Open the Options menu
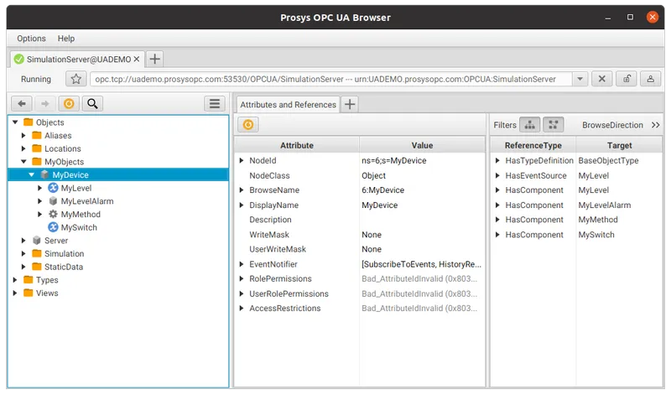 pyautogui.click(x=31, y=38)
